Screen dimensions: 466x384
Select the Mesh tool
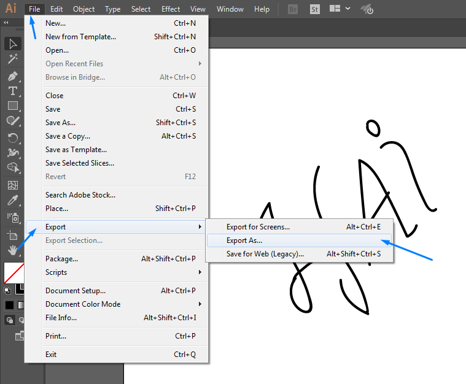[x=12, y=185]
